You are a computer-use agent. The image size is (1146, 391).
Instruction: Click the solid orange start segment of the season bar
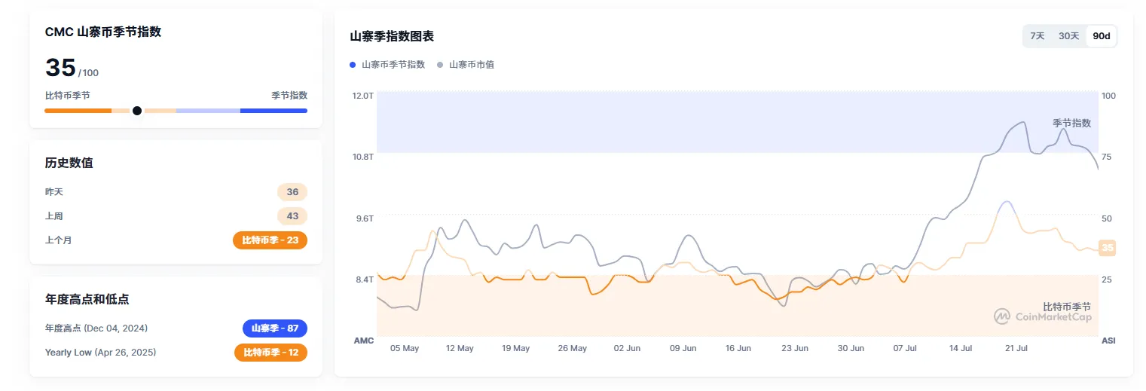[x=78, y=111]
